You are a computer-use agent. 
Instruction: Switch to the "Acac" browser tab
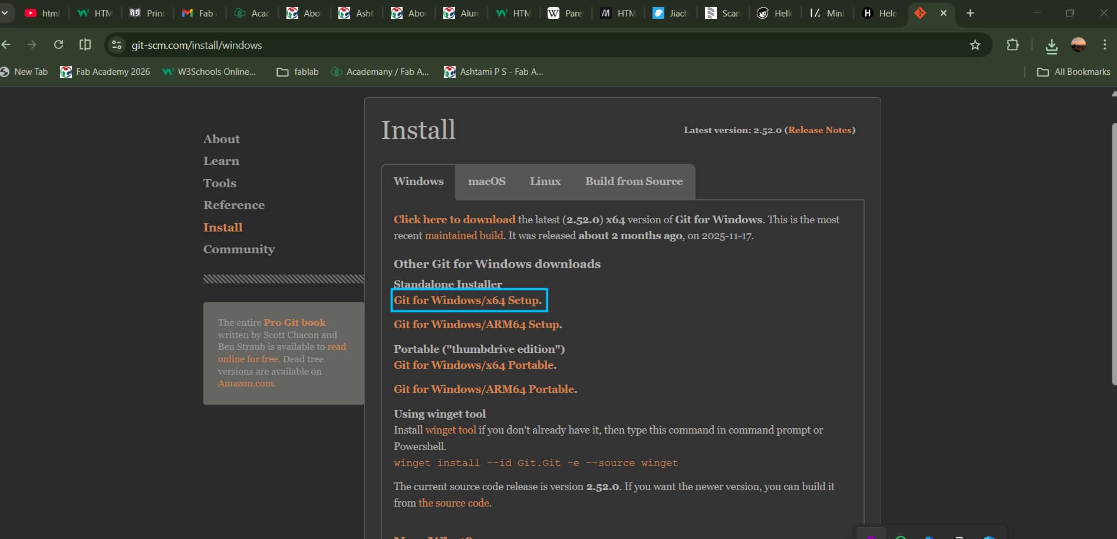click(x=252, y=13)
